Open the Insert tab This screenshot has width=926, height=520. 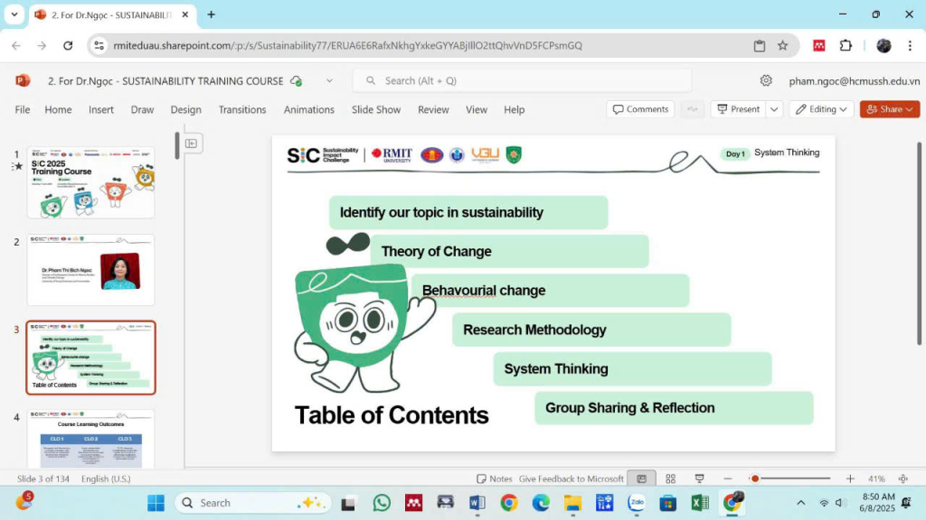click(x=101, y=109)
